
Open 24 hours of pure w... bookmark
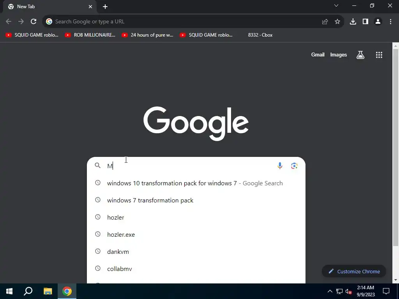tap(148, 35)
